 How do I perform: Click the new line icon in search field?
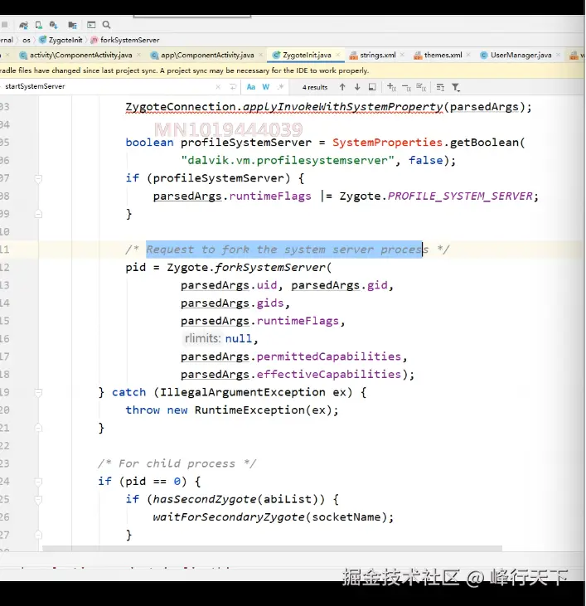coord(233,87)
